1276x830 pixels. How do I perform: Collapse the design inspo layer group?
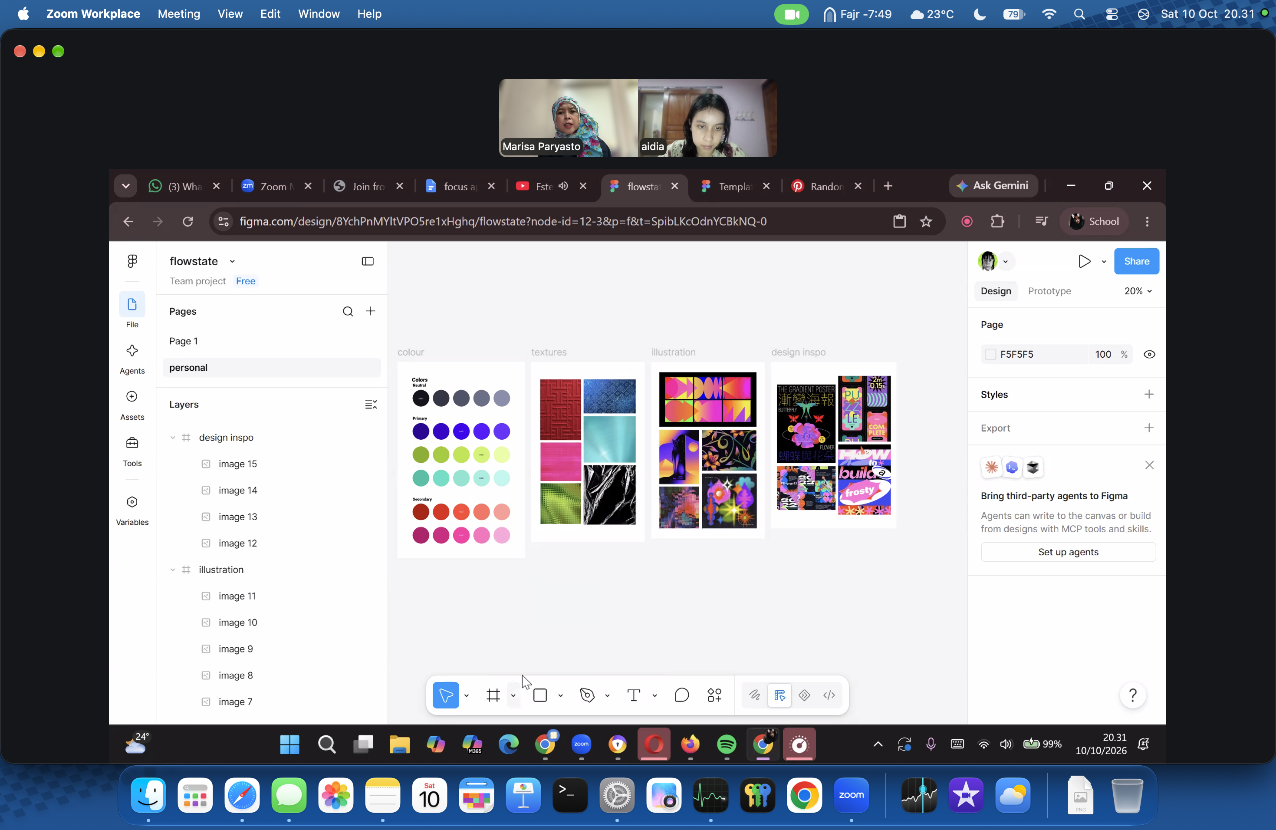tap(173, 438)
